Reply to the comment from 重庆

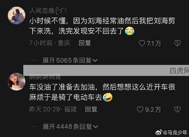click(x=85, y=43)
